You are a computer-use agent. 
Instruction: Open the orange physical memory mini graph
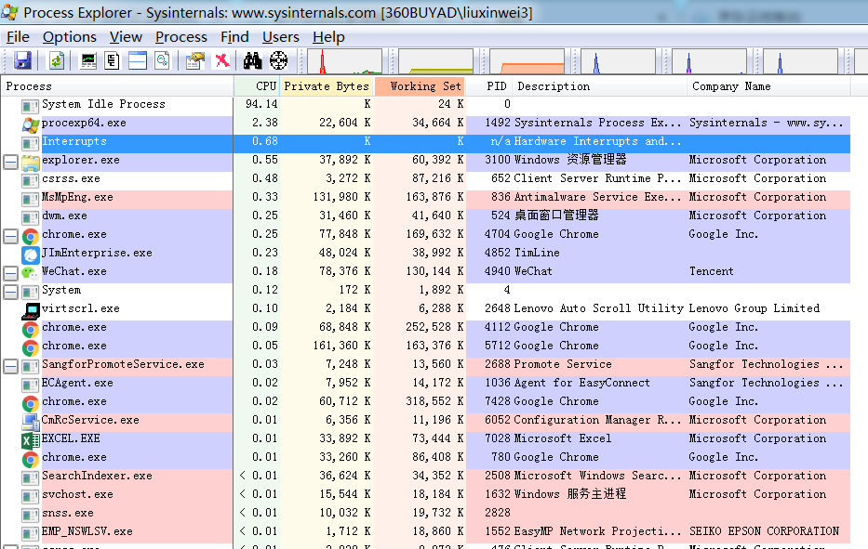tap(527, 60)
